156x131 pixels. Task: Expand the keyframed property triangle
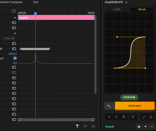pos(1,49)
